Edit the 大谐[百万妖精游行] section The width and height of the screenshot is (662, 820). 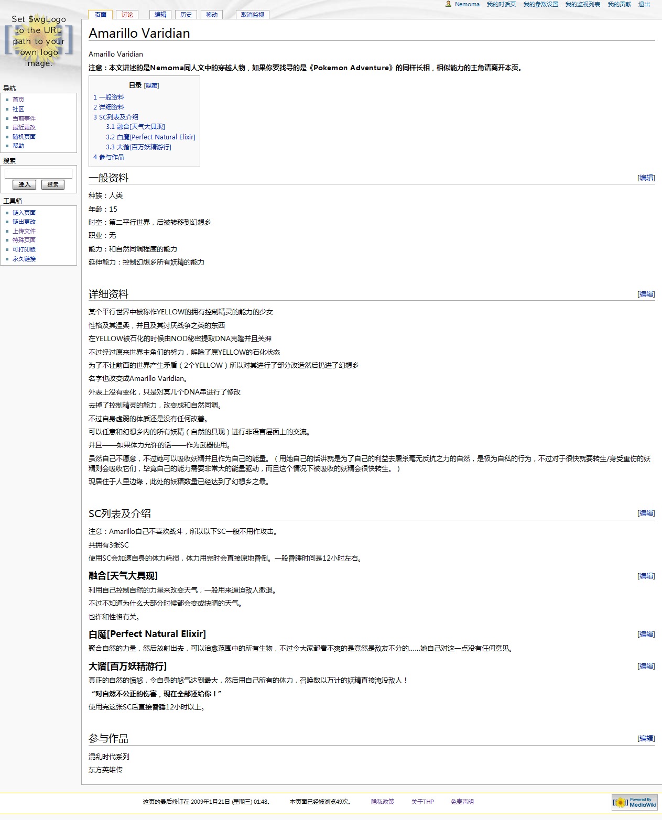pyautogui.click(x=646, y=666)
